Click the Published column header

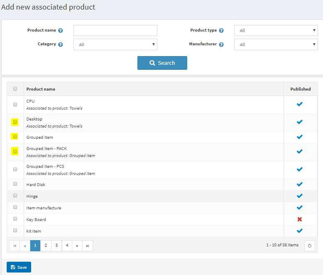[x=301, y=89]
